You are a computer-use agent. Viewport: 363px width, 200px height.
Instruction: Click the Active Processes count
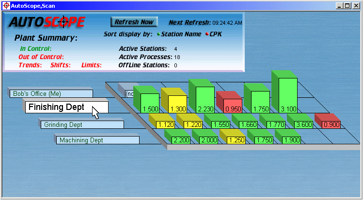pos(177,57)
